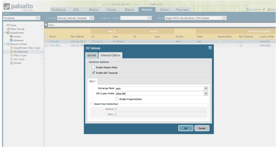Open the Policies tab
276x148 pixels.
(x=111, y=10)
